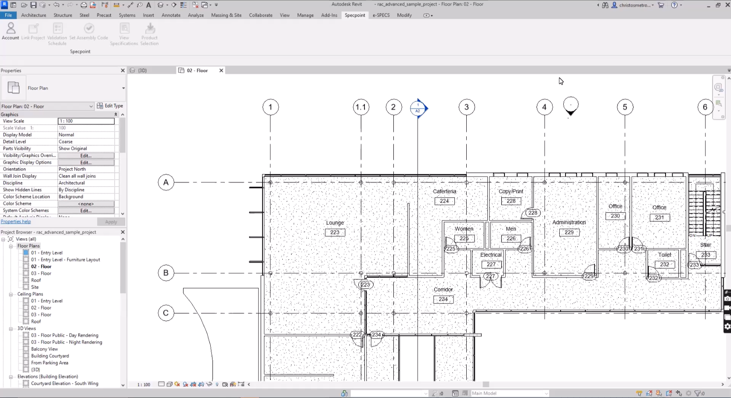Click the Visual Style cube icon

[169, 384]
